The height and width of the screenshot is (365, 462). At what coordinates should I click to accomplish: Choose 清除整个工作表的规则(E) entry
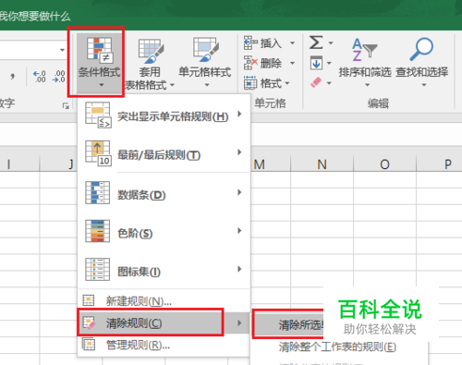point(337,347)
